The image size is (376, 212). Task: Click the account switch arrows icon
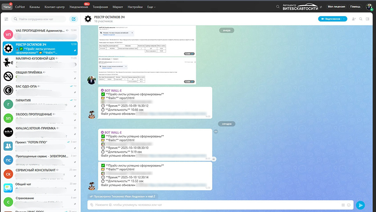pyautogui.click(x=321, y=7)
